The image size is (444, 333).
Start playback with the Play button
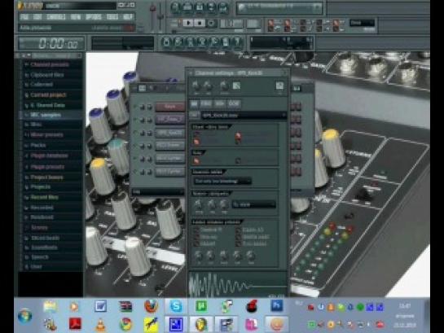tap(187, 23)
